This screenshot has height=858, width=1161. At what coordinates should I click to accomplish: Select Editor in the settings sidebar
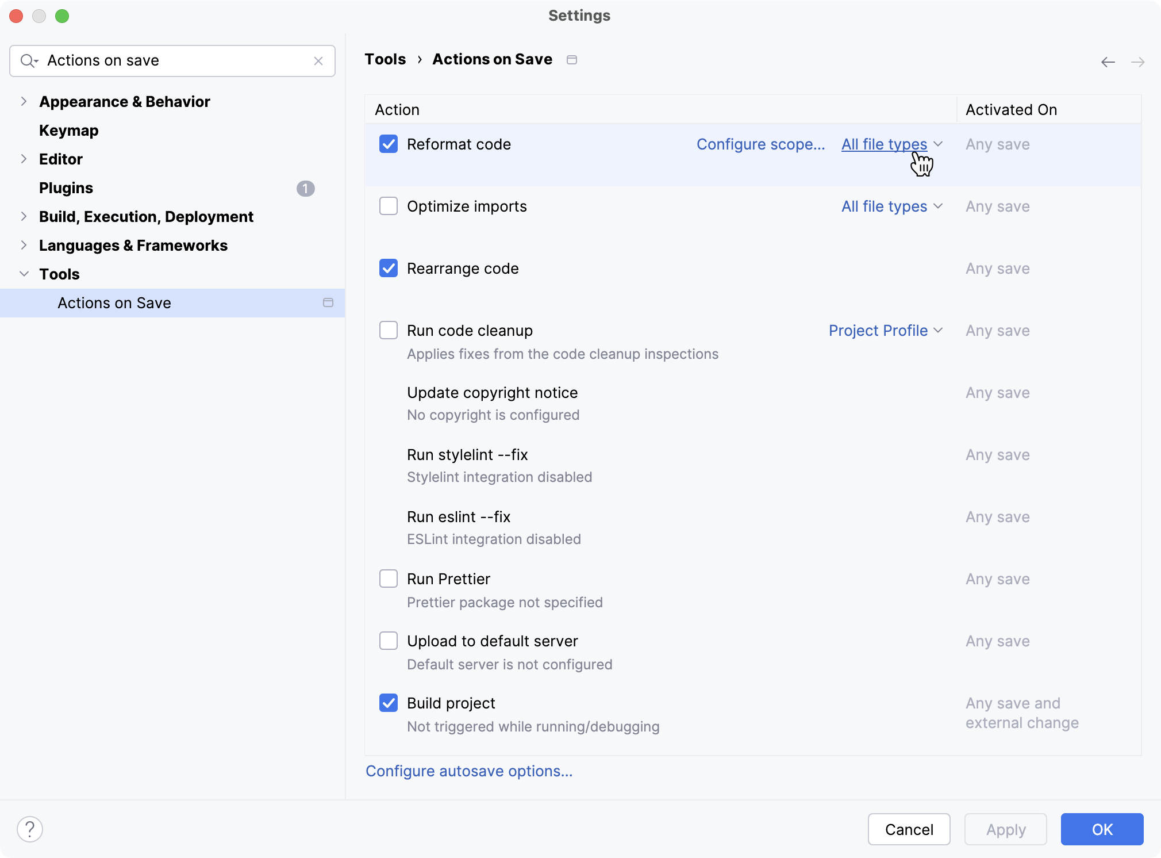(x=60, y=159)
